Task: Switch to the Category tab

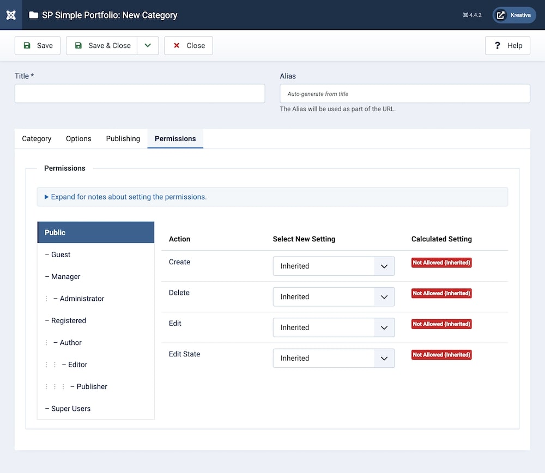Action: click(x=37, y=139)
